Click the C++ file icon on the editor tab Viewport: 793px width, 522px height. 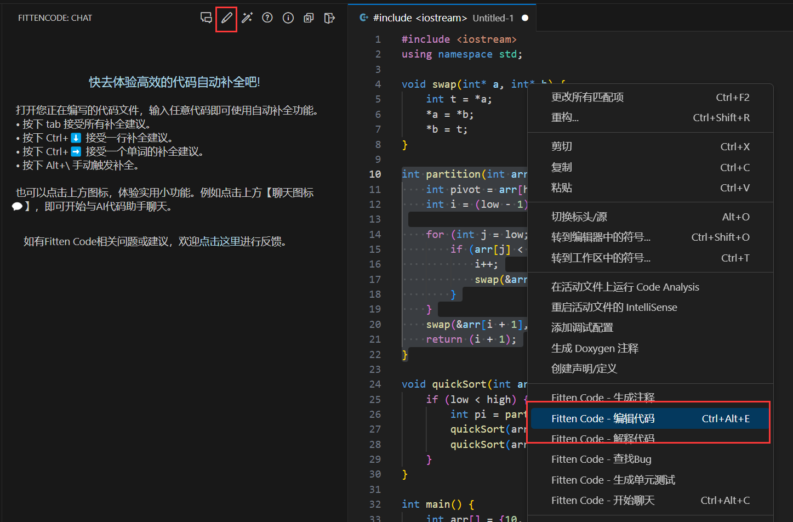[364, 18]
